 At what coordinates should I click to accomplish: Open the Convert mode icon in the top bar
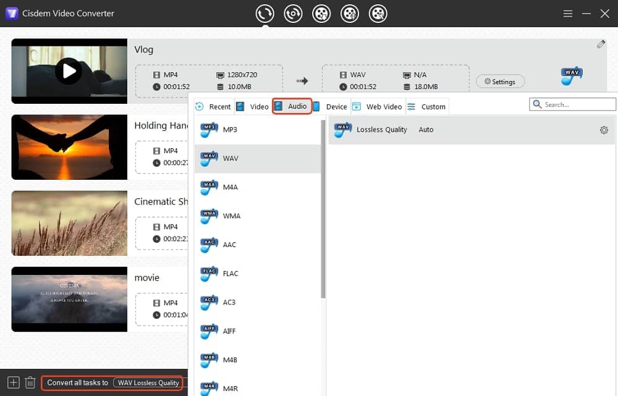(x=265, y=13)
